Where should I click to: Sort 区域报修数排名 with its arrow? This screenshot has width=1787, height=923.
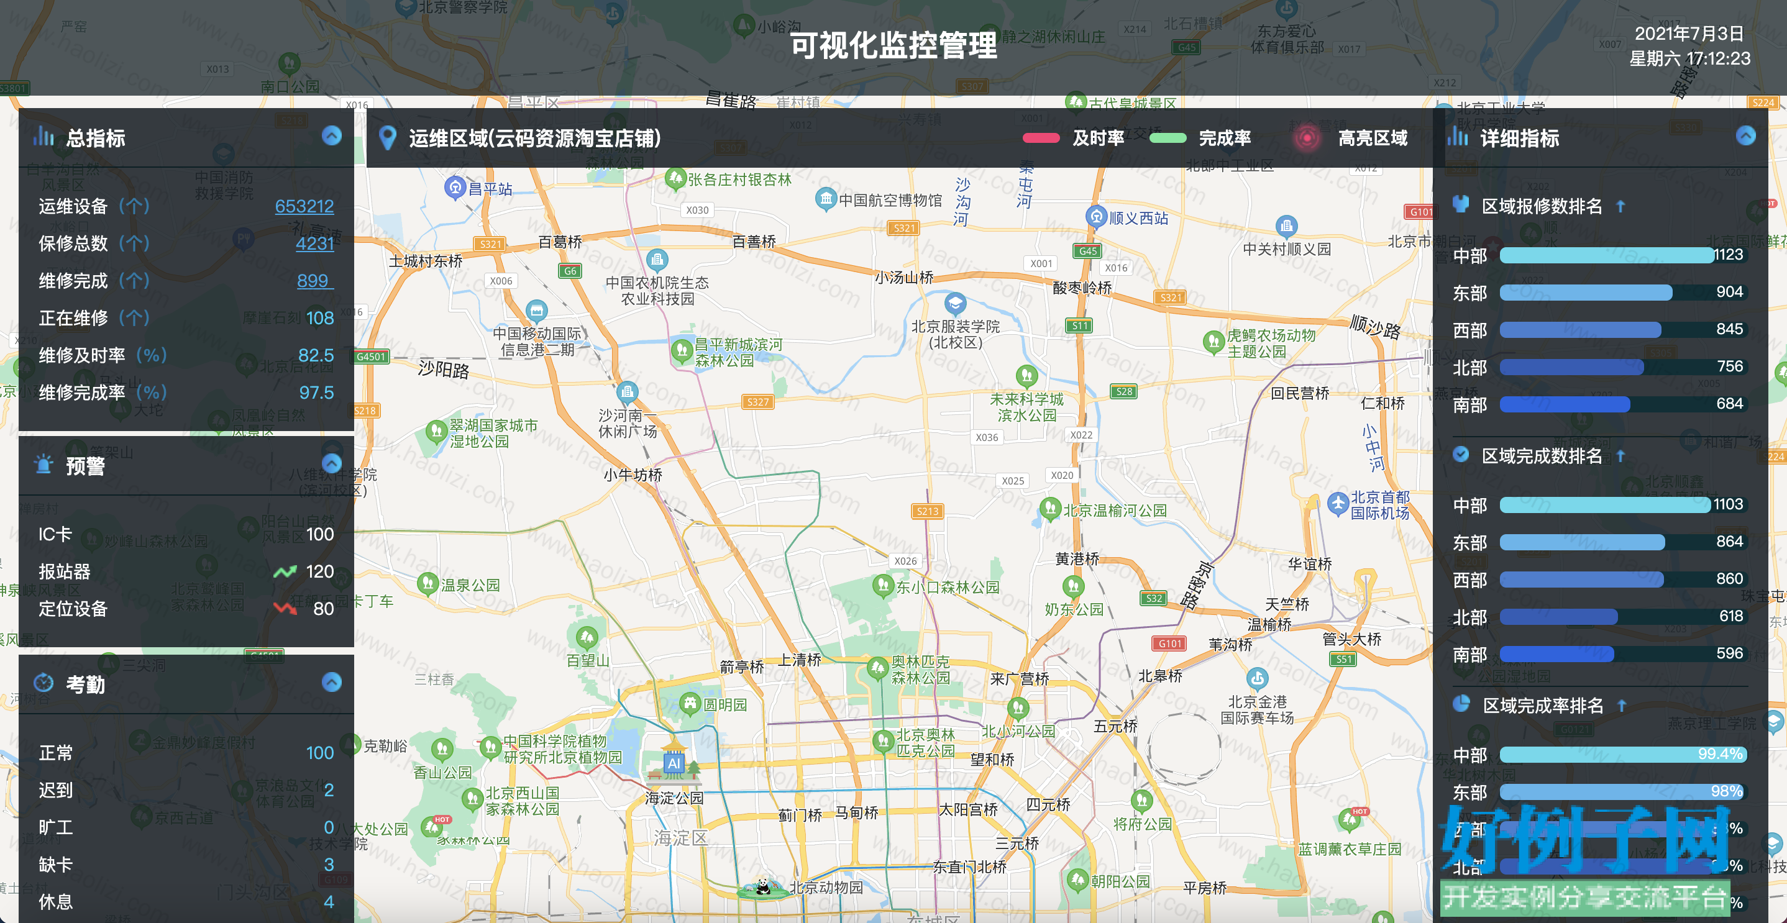[x=1620, y=206]
